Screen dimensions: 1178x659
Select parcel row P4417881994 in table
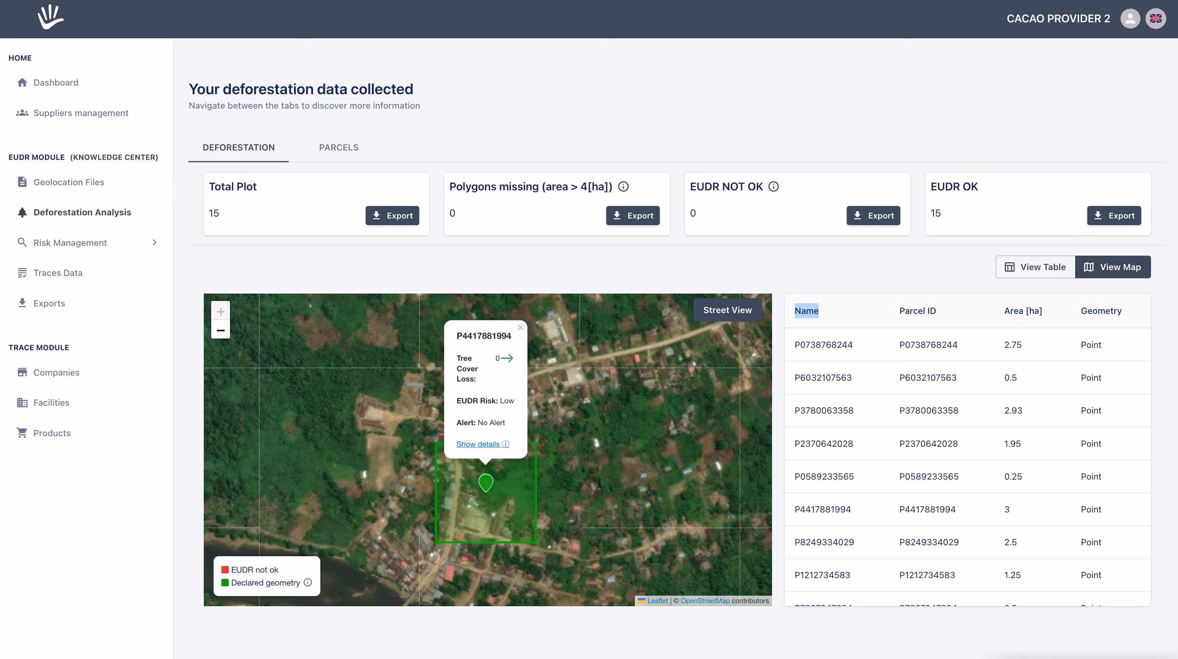point(967,509)
